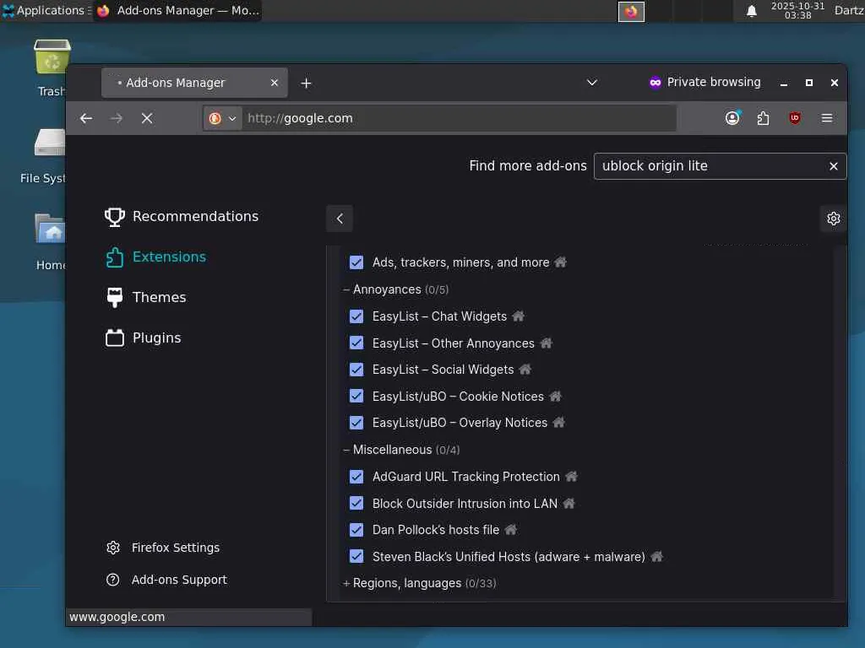
Task: Click the google.com URL address bar
Action: click(458, 118)
